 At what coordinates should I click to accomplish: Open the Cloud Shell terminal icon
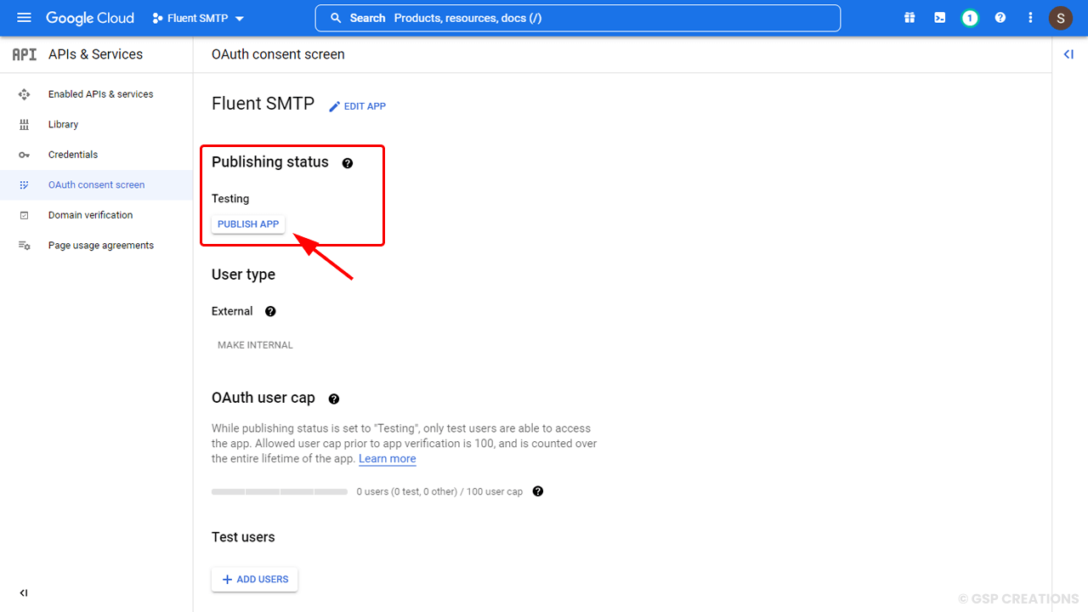tap(939, 17)
